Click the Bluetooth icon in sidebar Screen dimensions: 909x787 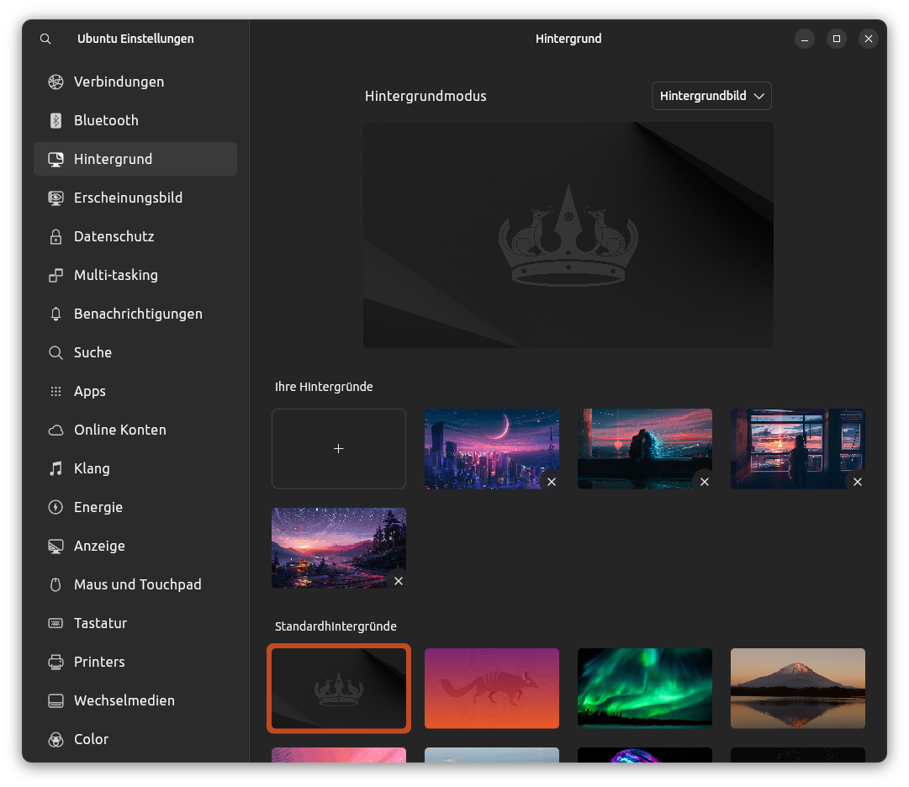tap(55, 120)
